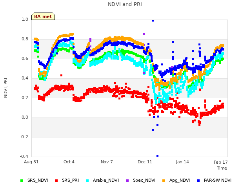Click the -0.4 y-axis tick label
The width and height of the screenshot is (251, 188).
(24, 156)
